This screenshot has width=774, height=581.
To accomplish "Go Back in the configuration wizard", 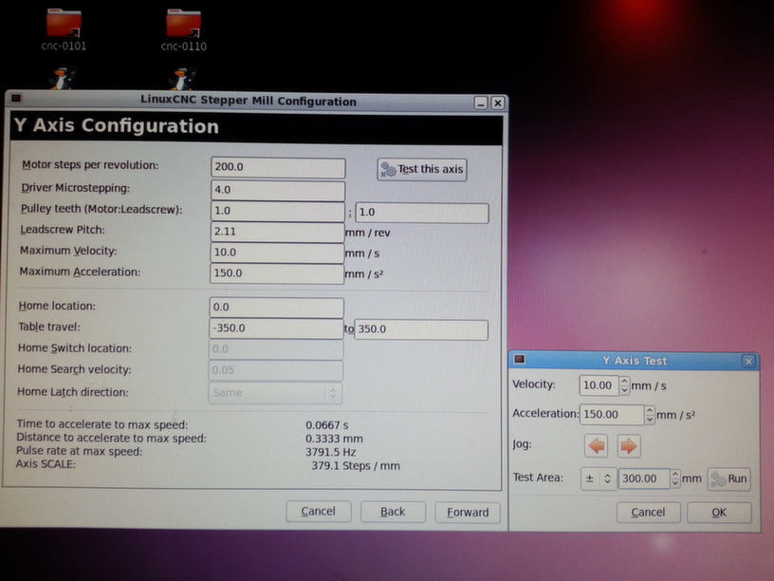I will (x=393, y=512).
